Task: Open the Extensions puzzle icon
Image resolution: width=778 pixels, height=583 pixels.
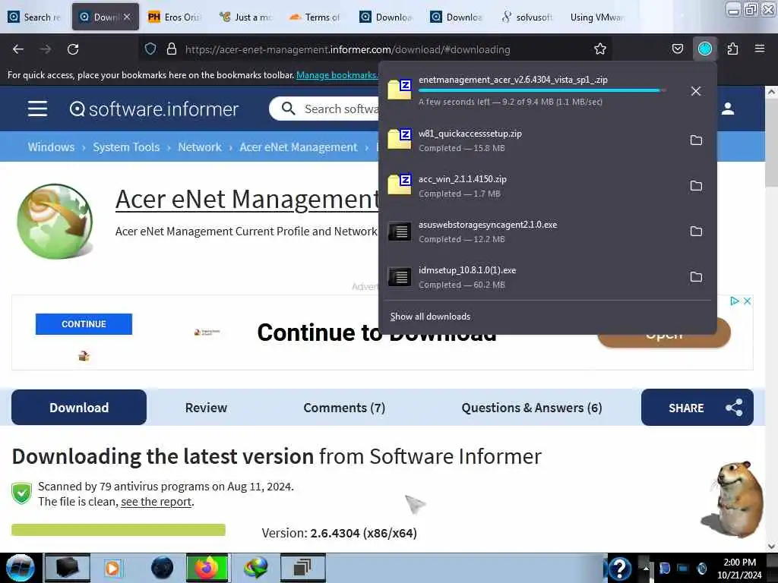Action: pos(732,49)
